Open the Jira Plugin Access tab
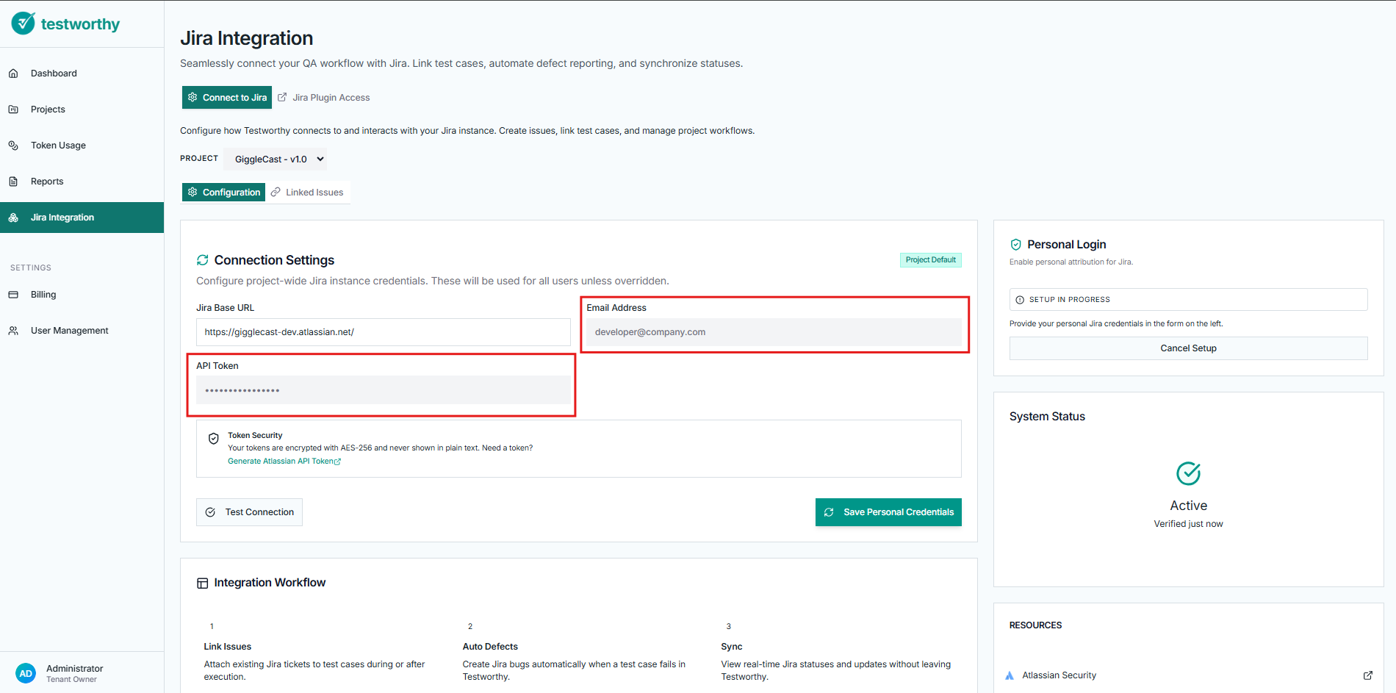 324,98
